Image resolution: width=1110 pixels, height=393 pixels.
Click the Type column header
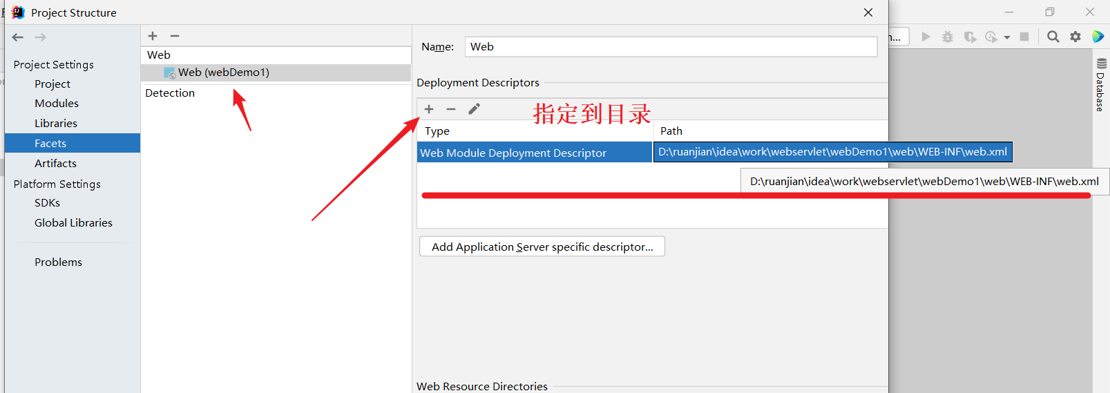[535, 131]
